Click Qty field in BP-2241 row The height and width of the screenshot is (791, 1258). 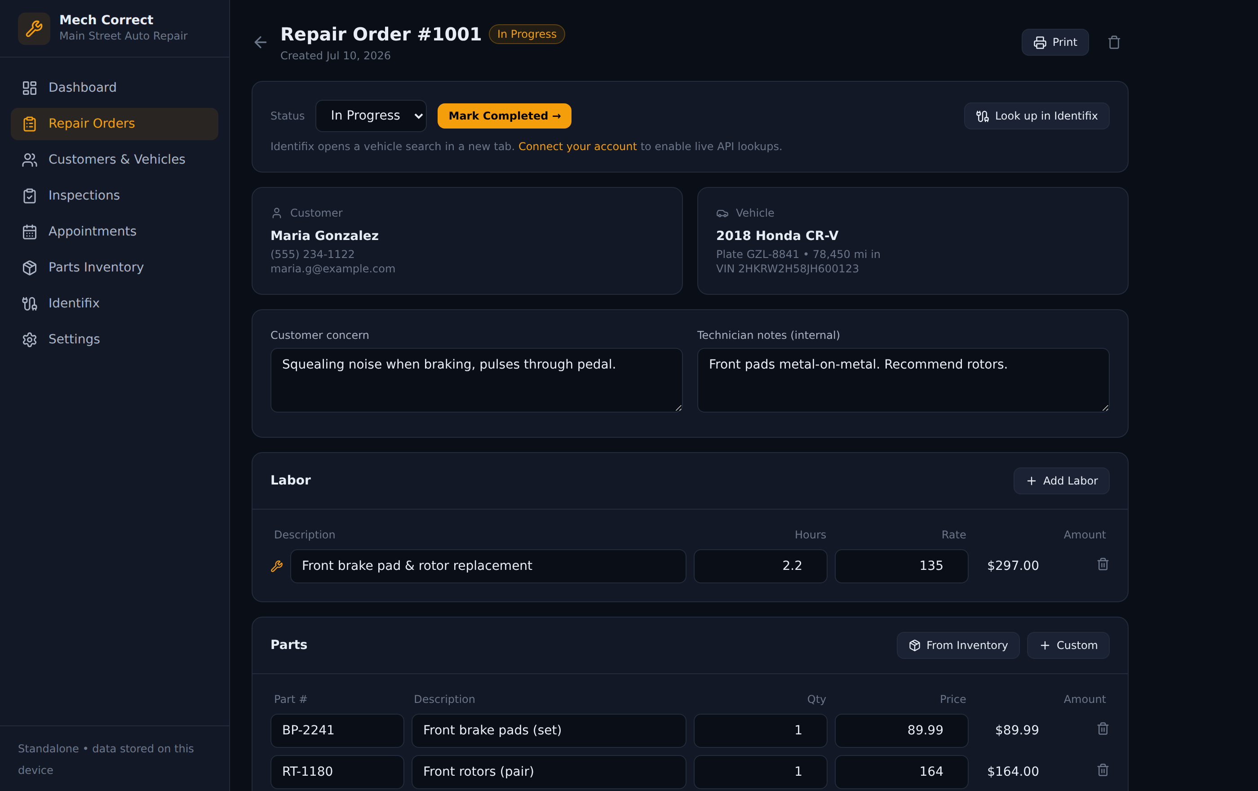pos(760,730)
